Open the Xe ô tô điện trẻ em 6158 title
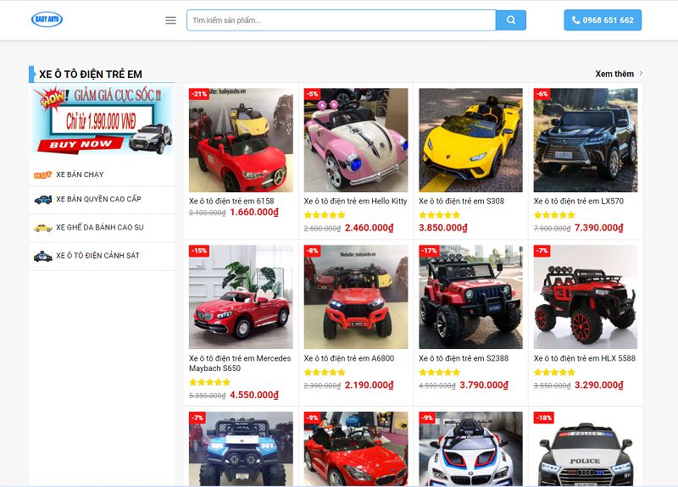This screenshot has width=678, height=487. tap(231, 201)
